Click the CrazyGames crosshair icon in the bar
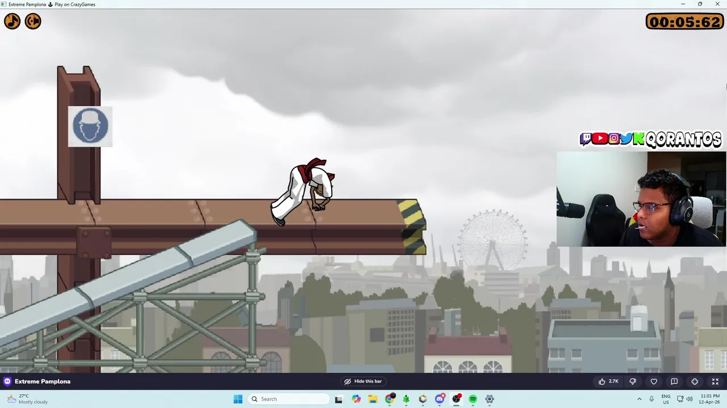Viewport: 727px width, 408px height. [695, 381]
